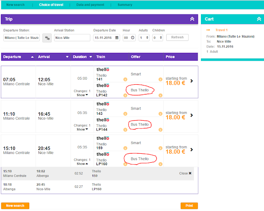Open Smart offer info icon for 15:10 trip
The height and width of the screenshot is (211, 264).
pyautogui.click(x=160, y=148)
